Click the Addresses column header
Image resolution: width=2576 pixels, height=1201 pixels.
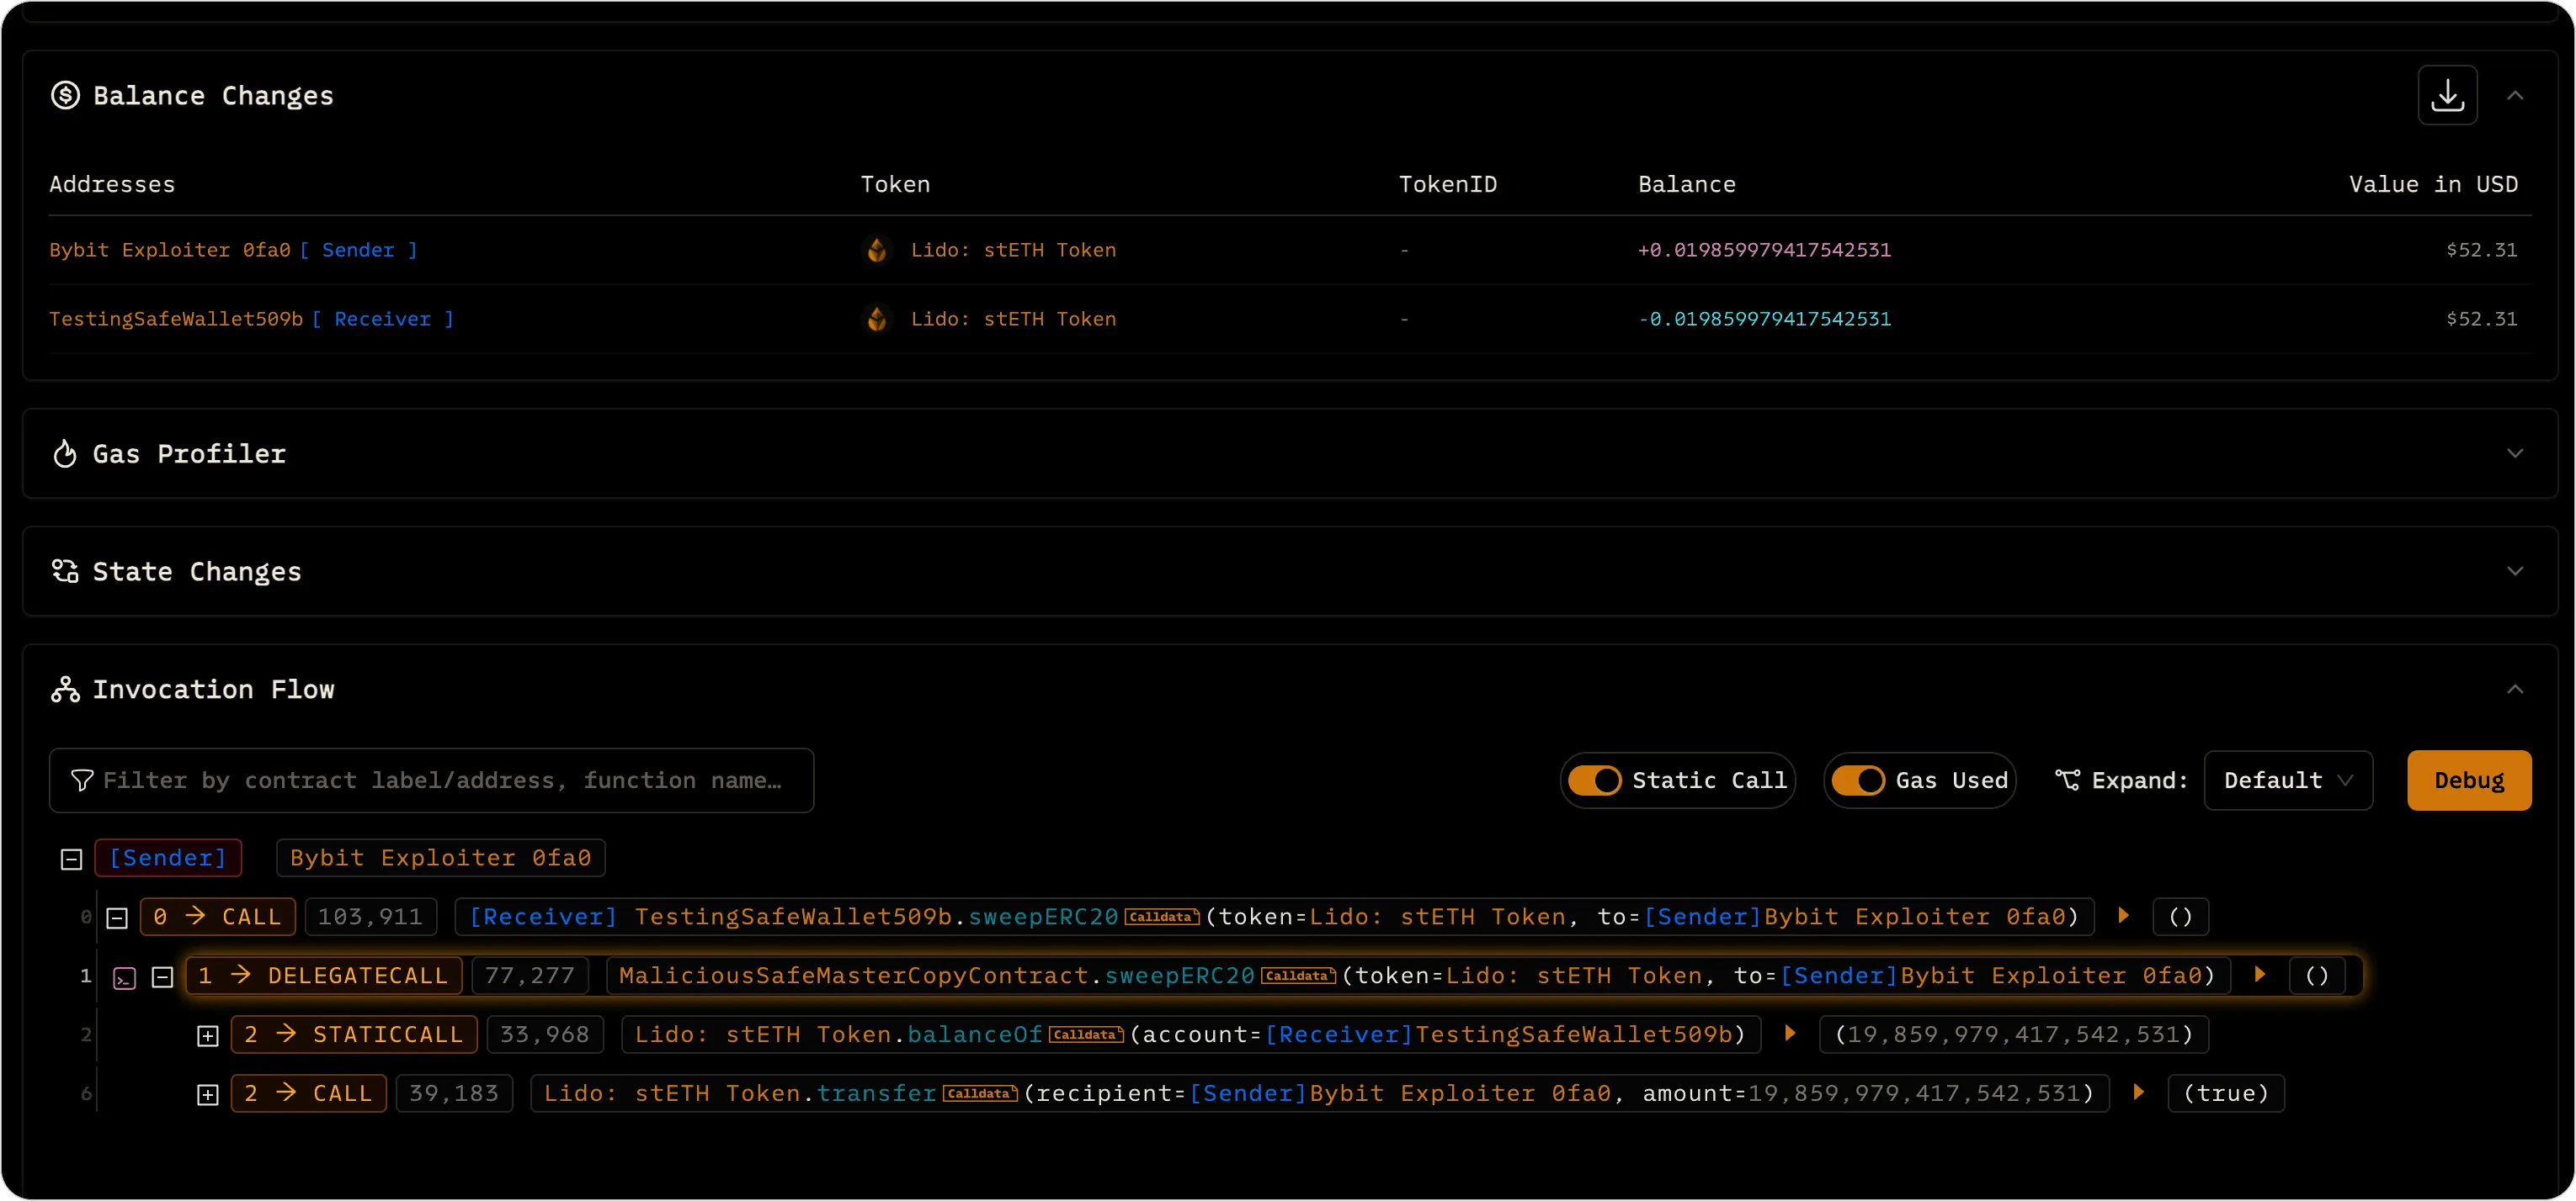coord(112,185)
